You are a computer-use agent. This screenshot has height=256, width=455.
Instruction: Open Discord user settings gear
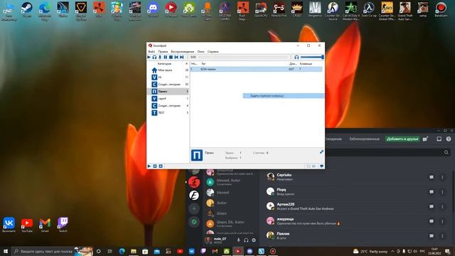tap(254, 240)
